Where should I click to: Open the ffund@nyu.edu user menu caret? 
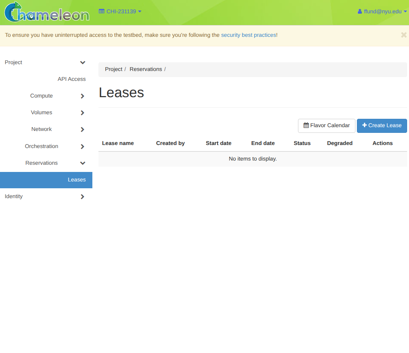coord(405,11)
